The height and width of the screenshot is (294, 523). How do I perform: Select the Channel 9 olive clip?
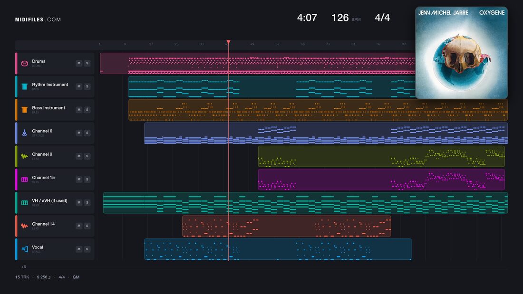(x=381, y=156)
